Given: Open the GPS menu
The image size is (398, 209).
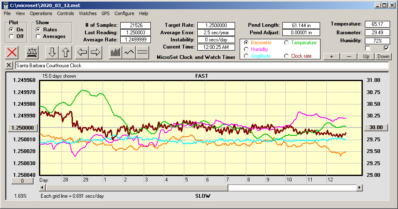Looking at the screenshot, I should click(105, 13).
